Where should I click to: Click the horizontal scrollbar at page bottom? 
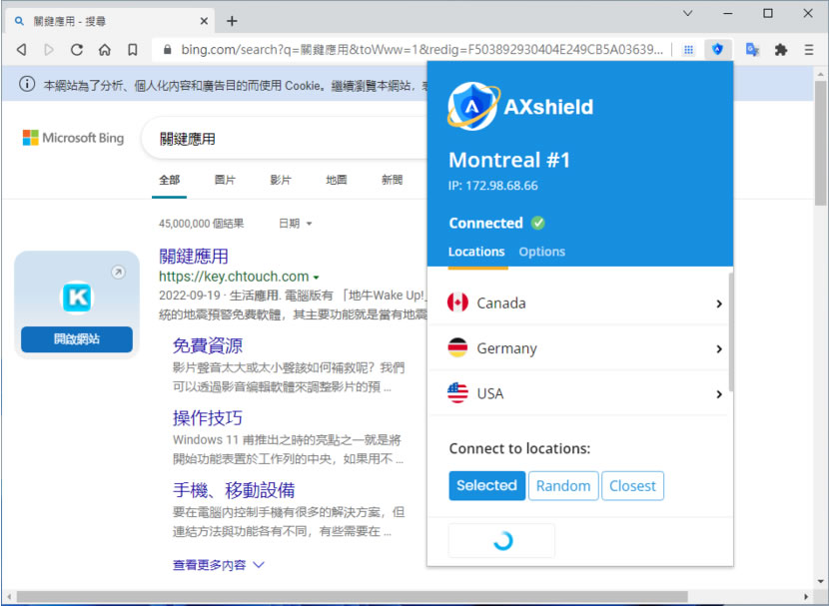(x=352, y=597)
